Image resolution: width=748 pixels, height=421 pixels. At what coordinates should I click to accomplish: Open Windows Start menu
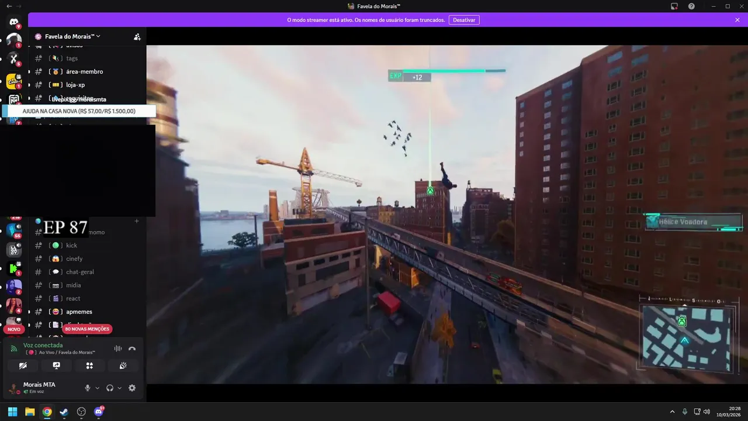12,412
